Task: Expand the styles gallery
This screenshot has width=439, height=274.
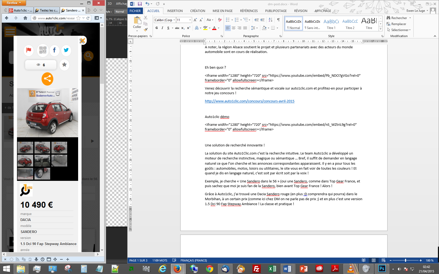Action: pyautogui.click(x=381, y=28)
